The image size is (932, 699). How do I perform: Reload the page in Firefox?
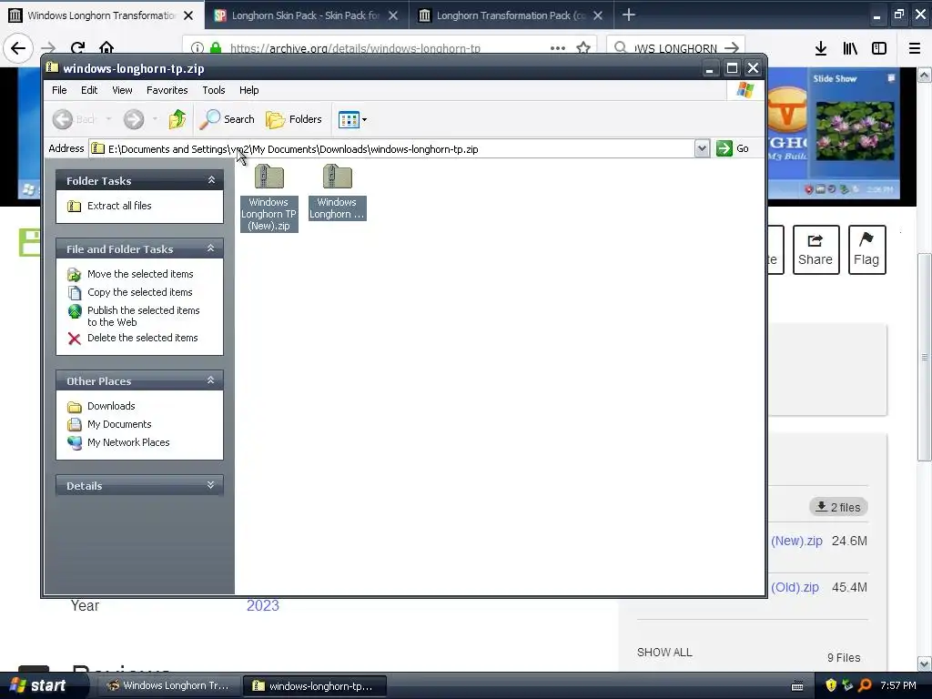[x=77, y=48]
